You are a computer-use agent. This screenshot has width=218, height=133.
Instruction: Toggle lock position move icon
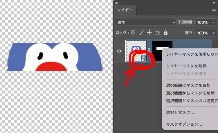click(x=149, y=33)
